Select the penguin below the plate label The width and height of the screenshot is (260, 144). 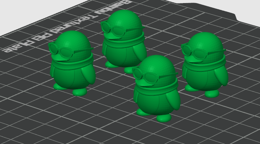tap(72, 63)
